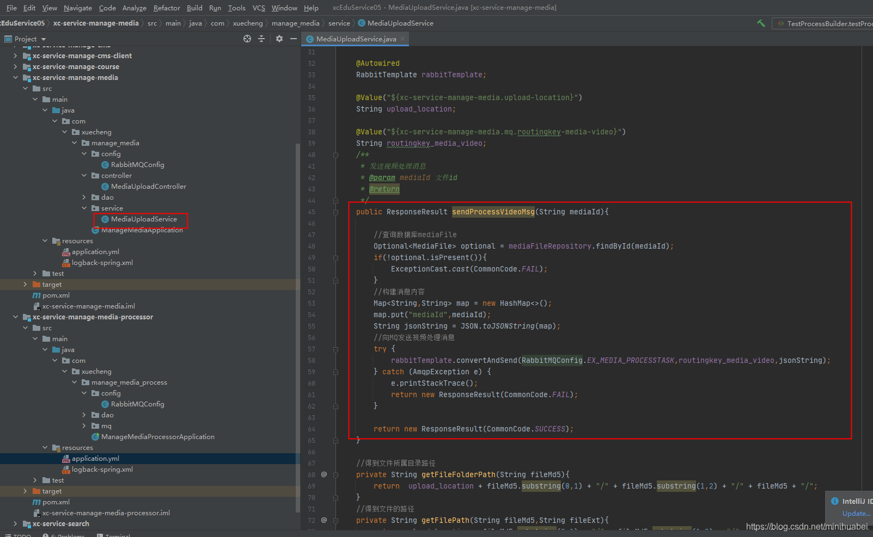Collapse the manage_media package
Screen dimensions: 873x537
click(74, 143)
